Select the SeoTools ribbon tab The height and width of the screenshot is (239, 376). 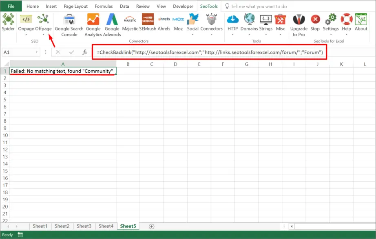coord(209,6)
